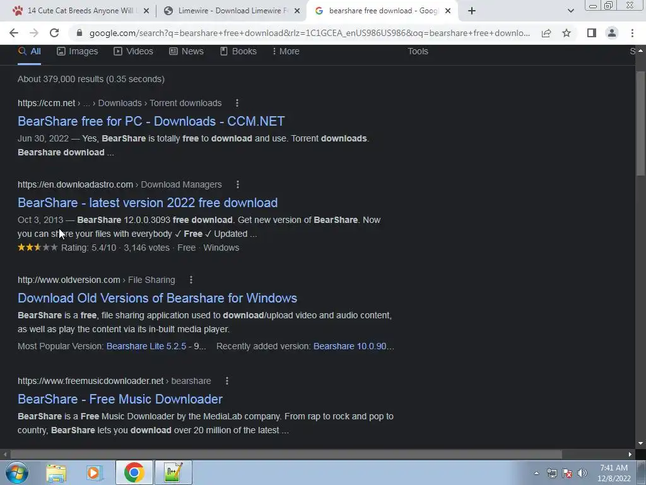Viewport: 646px width, 485px height.
Task: Click the ccm.net breadcrumb URL
Action: click(x=119, y=103)
